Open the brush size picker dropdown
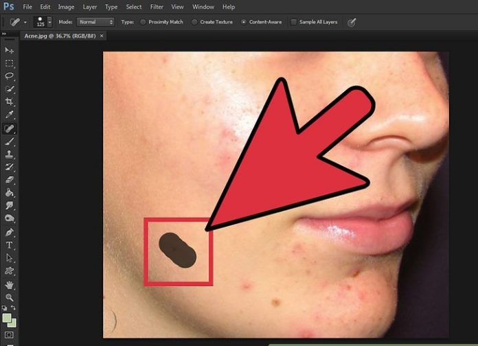 [x=49, y=22]
